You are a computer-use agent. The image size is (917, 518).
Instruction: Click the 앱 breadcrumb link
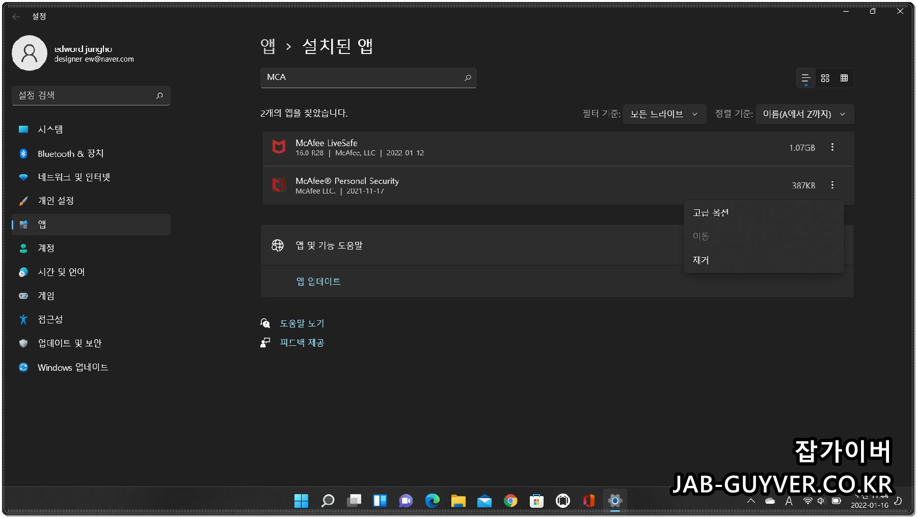pyautogui.click(x=268, y=46)
